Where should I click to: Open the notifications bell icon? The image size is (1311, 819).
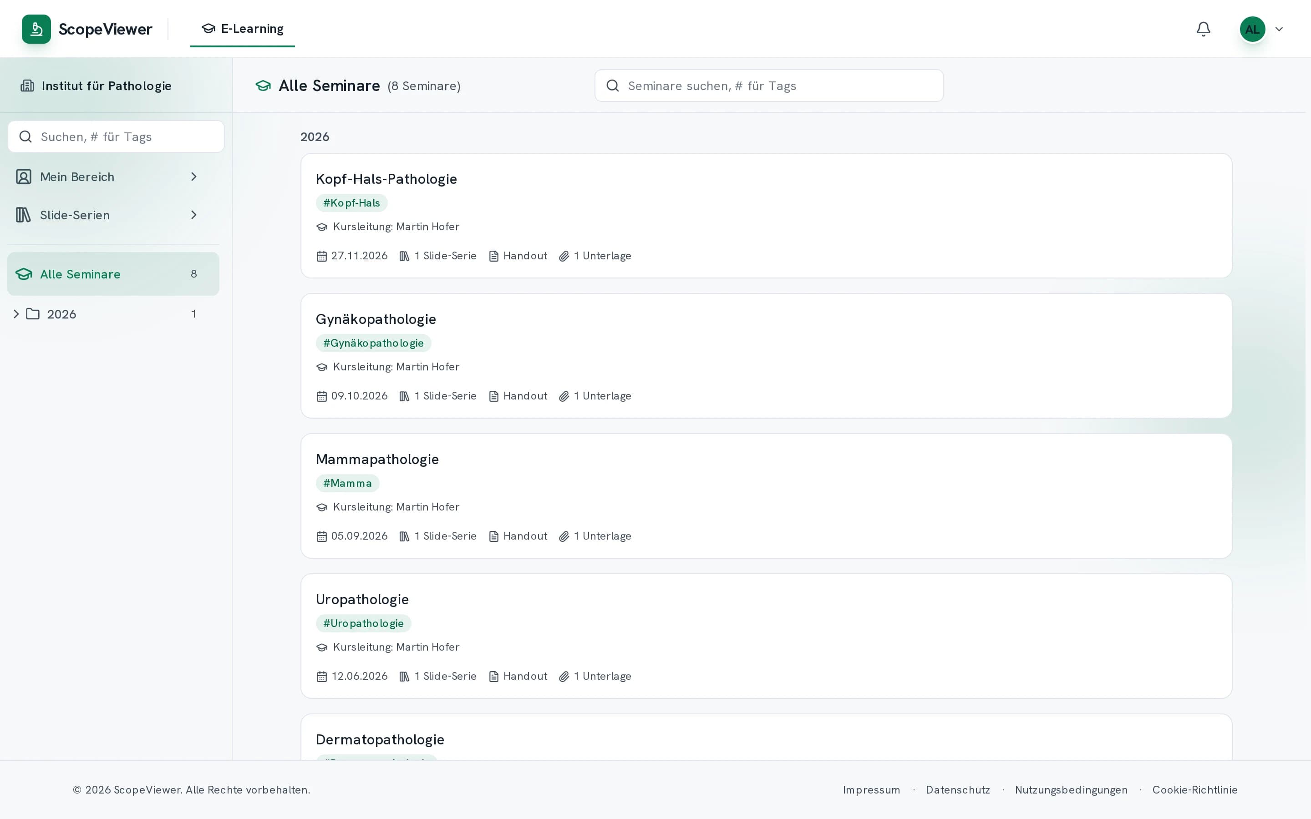pyautogui.click(x=1203, y=29)
